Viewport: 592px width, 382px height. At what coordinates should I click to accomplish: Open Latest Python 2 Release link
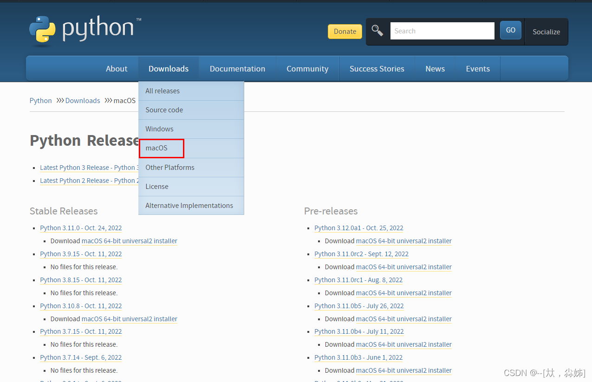click(x=89, y=181)
